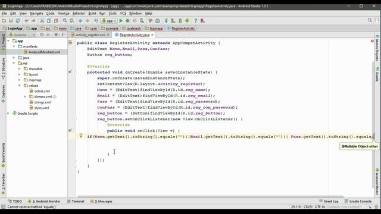Click the Copy toolbar icon
This screenshot has height=214, width=381.
click(49, 21)
